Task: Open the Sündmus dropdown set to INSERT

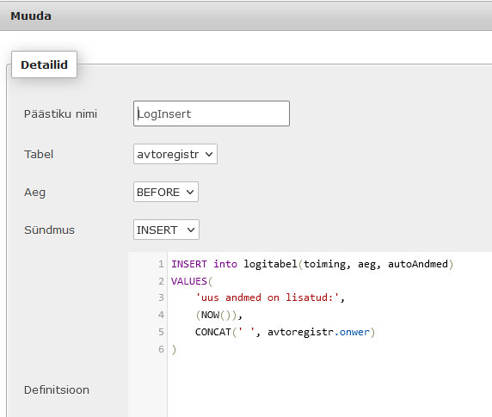Action: (166, 230)
